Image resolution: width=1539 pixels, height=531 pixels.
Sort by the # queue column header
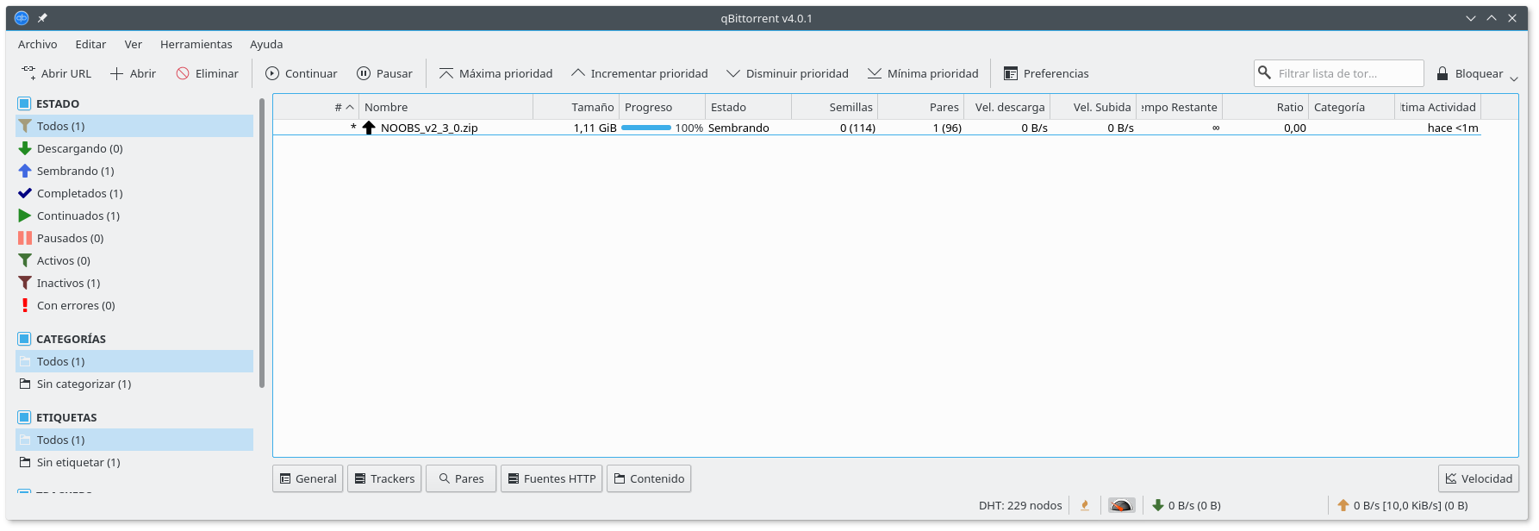(316, 107)
